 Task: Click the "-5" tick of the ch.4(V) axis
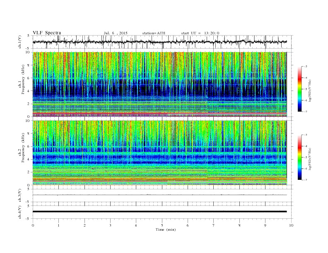coord(28,219)
